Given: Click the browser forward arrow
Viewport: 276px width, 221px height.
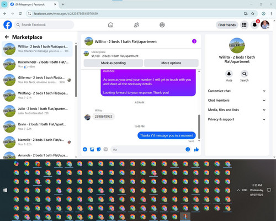Looking at the screenshot, I should [x=13, y=14].
